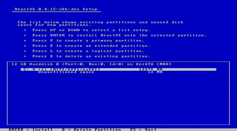Select the 'Unpartitioned space' entry
Viewport: 237px width, 131px height.
click(66, 72)
